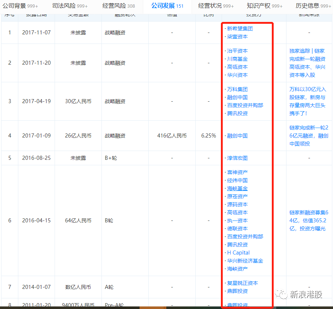Select the valuation 416亿人民币

click(x=172, y=135)
